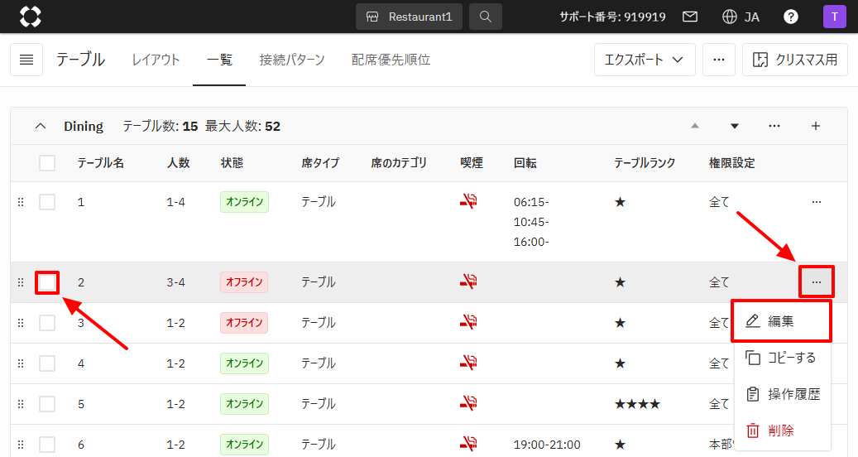Click the drag handle of table 1
858x457 pixels.
pyautogui.click(x=21, y=202)
